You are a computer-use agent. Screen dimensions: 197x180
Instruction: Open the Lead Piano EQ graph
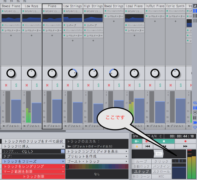134,18
